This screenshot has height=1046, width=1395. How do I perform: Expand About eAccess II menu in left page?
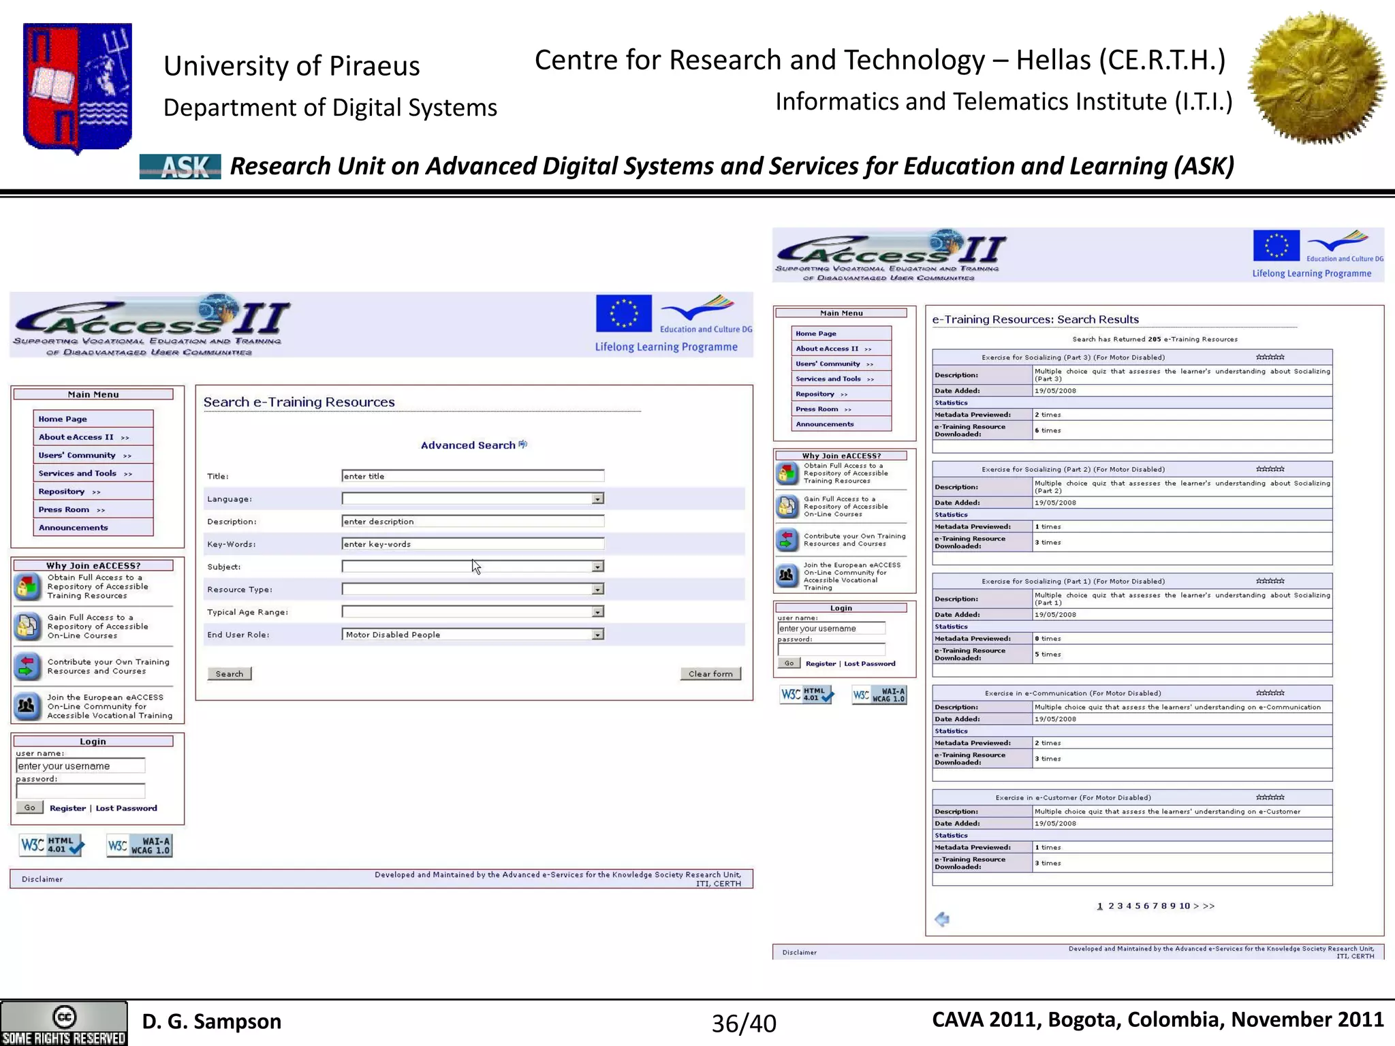tap(93, 437)
